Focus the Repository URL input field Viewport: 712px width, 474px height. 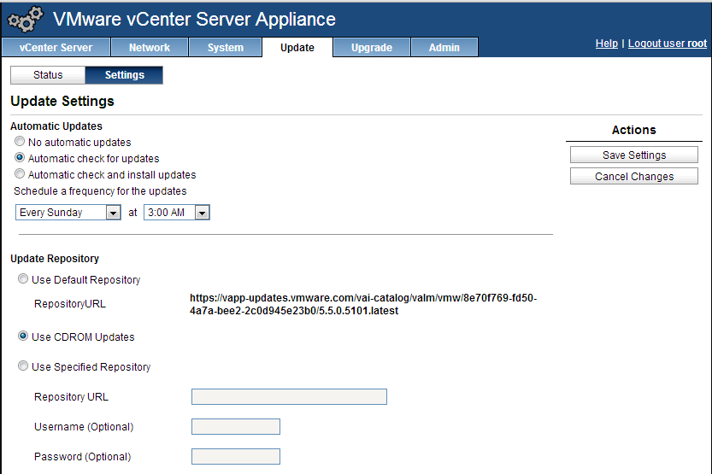pyautogui.click(x=289, y=396)
